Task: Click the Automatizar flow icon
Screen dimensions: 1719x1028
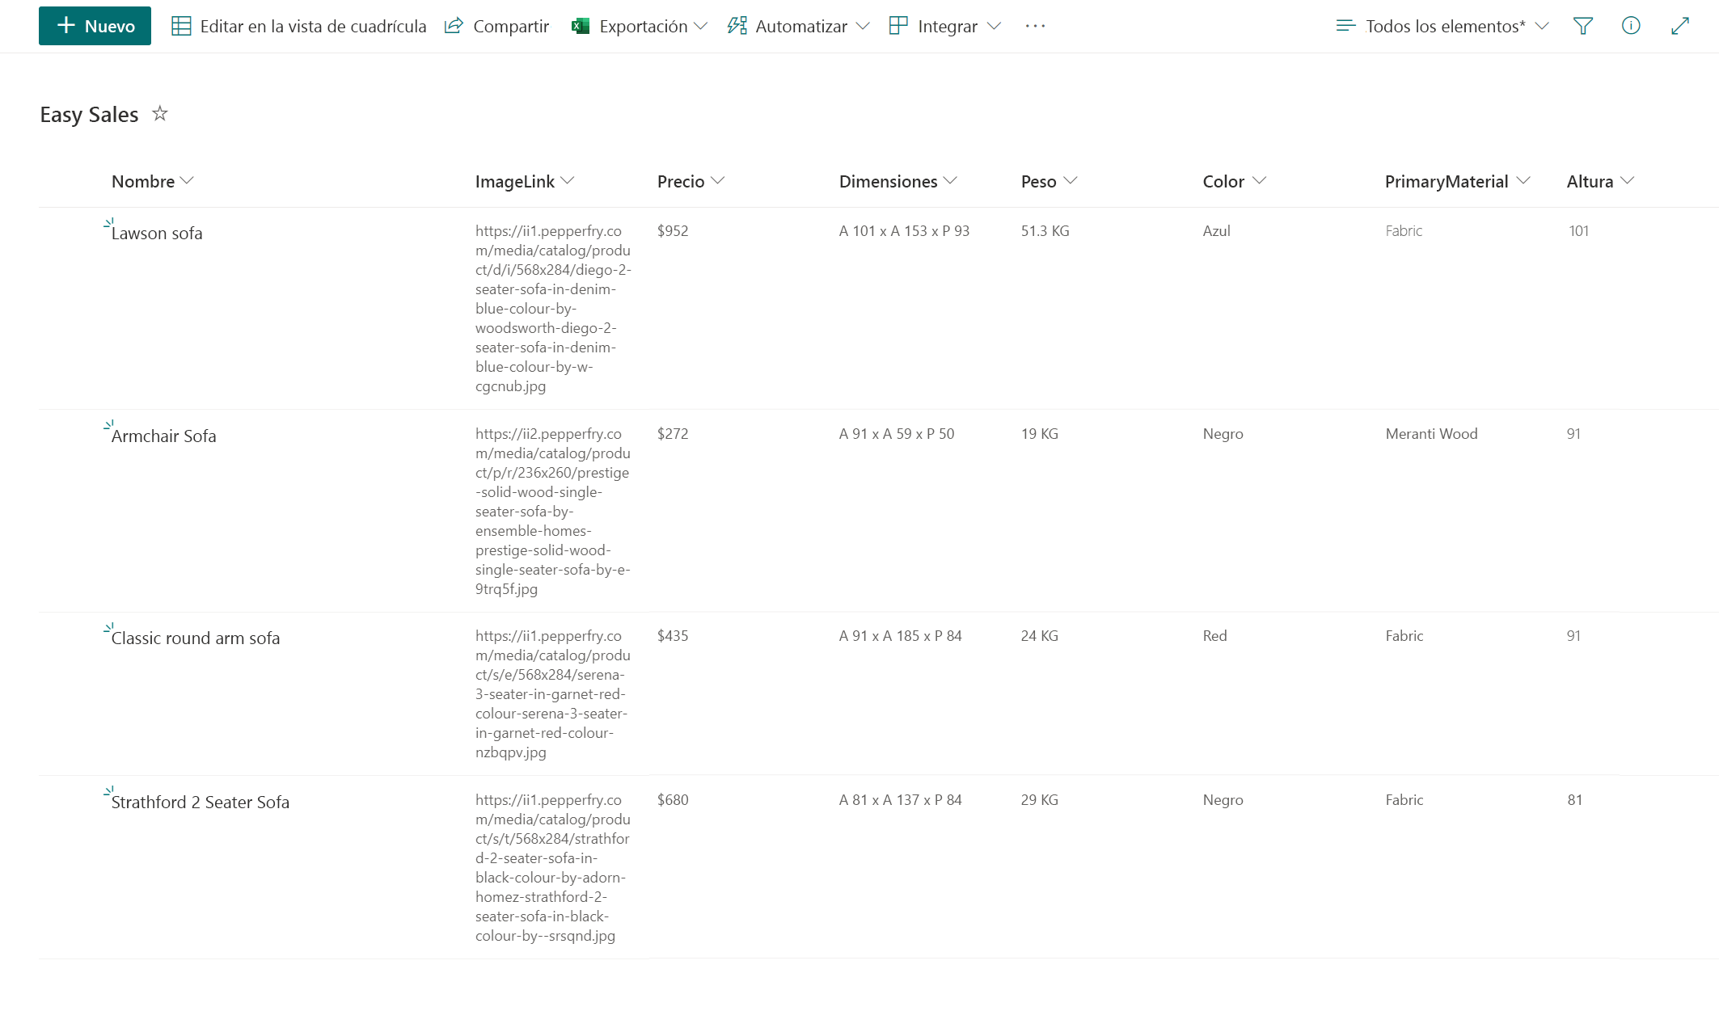Action: pos(736,26)
